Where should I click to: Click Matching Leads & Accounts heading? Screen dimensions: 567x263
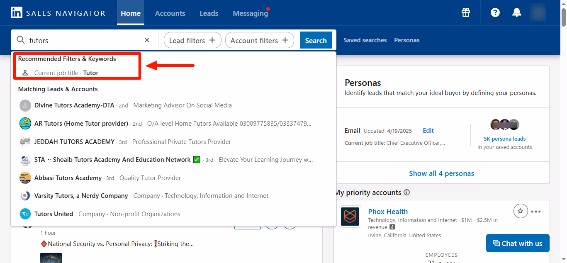tap(58, 89)
